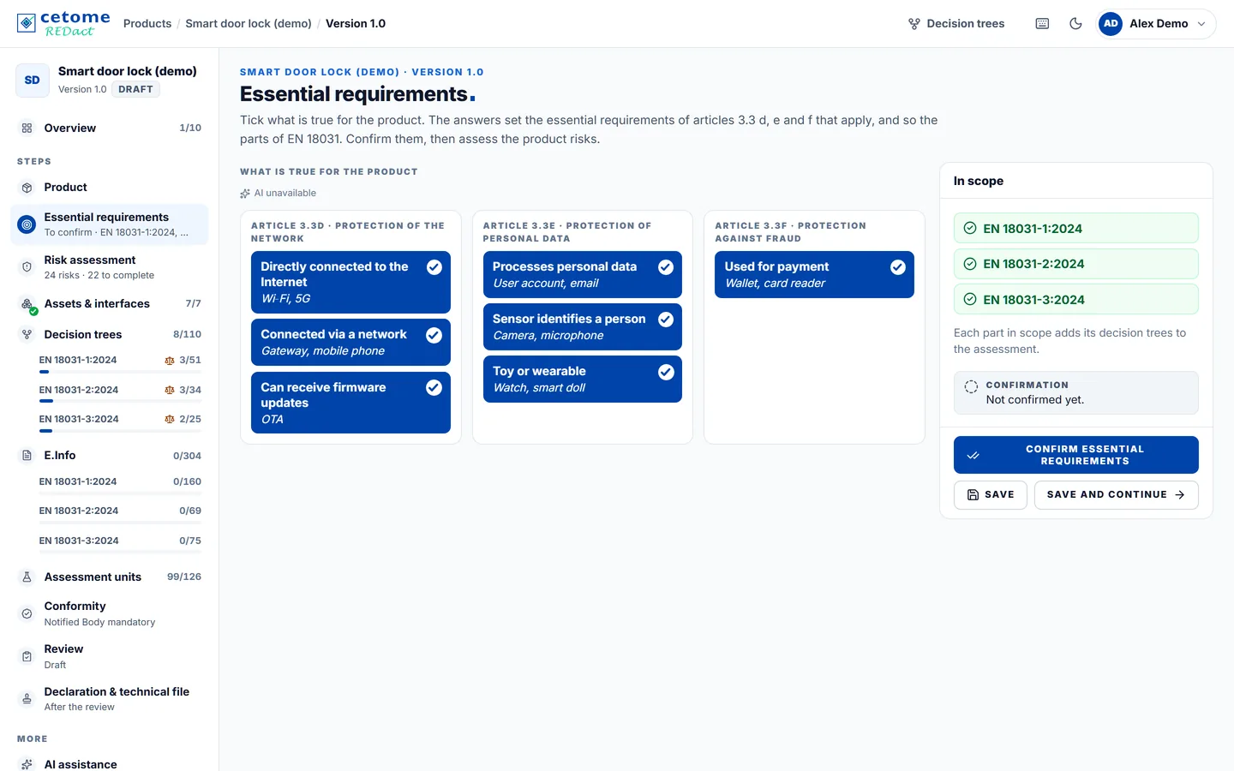Click the AD user avatar
The image size is (1234, 771).
click(1111, 24)
